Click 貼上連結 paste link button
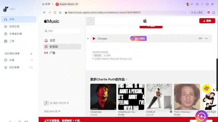 196,12
